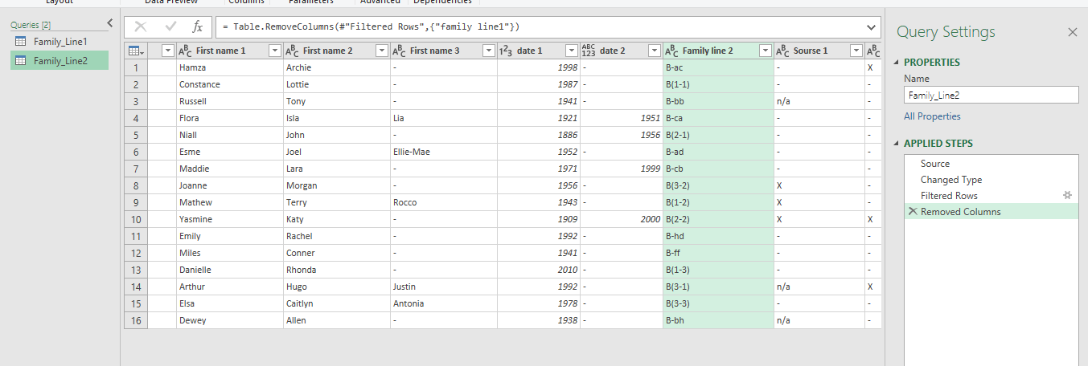Click the cell containing Rhonda
This screenshot has width=1088, height=366.
337,270
